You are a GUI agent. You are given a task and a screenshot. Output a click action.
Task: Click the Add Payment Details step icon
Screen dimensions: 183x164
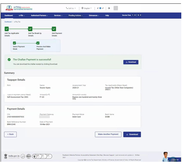[x=54, y=29]
